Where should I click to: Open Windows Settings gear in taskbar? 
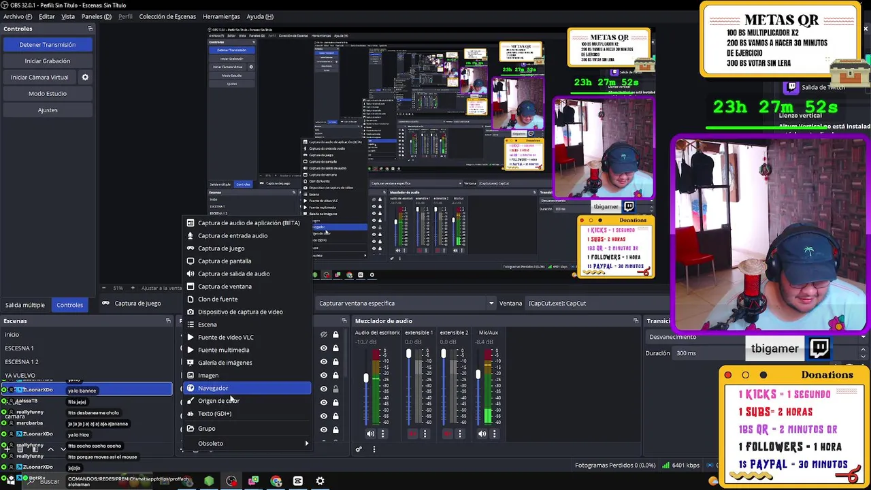tap(320, 481)
